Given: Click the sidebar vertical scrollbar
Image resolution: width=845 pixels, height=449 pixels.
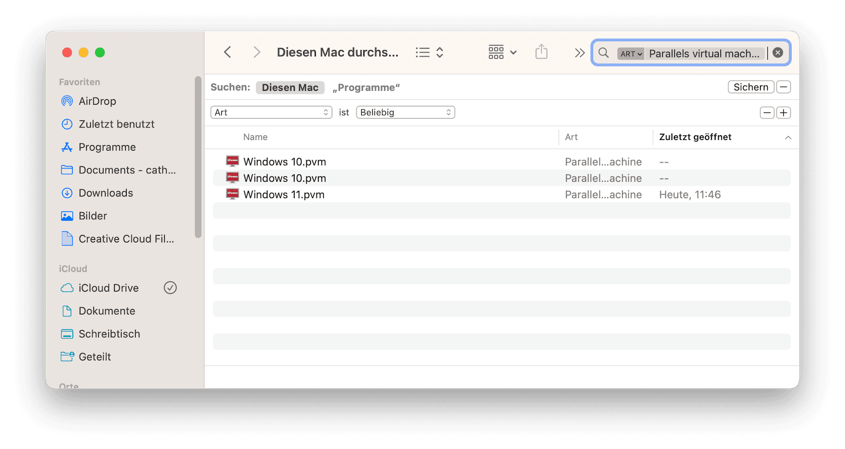Looking at the screenshot, I should 198,157.
